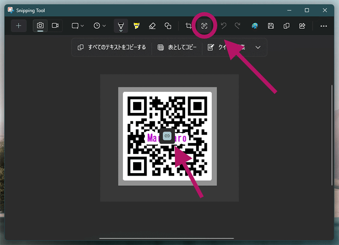This screenshot has height=245, width=339.
Task: Select the eraser tool
Action: point(152,26)
